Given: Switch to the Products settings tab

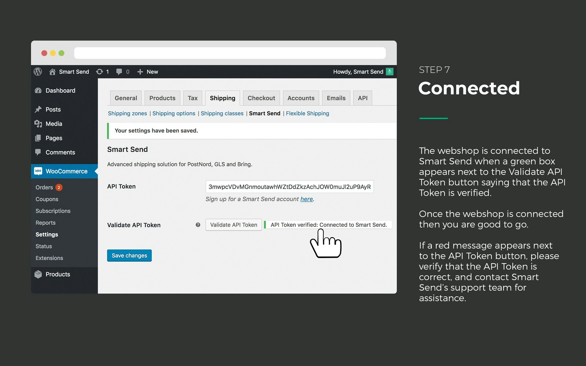Looking at the screenshot, I should click(162, 98).
